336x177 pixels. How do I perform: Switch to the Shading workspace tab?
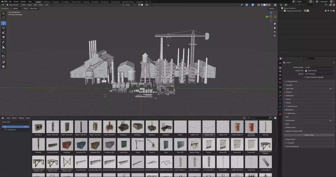pyautogui.click(x=86, y=2)
